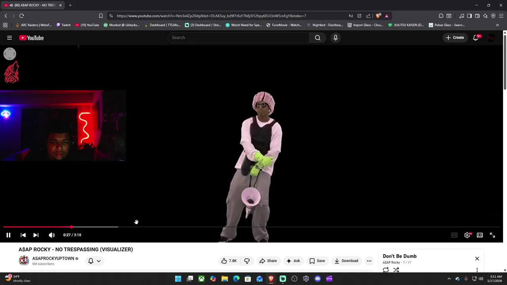Download the video

[346, 261]
